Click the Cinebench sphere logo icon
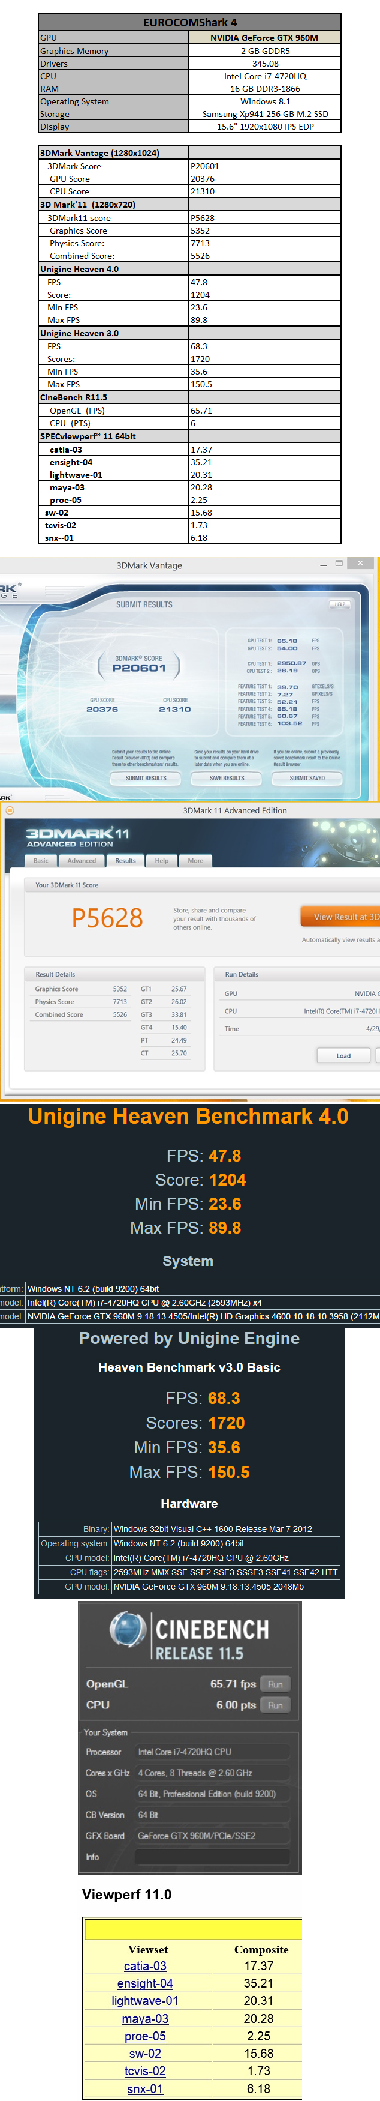Viewport: 380px width, 2101px height. click(127, 1629)
